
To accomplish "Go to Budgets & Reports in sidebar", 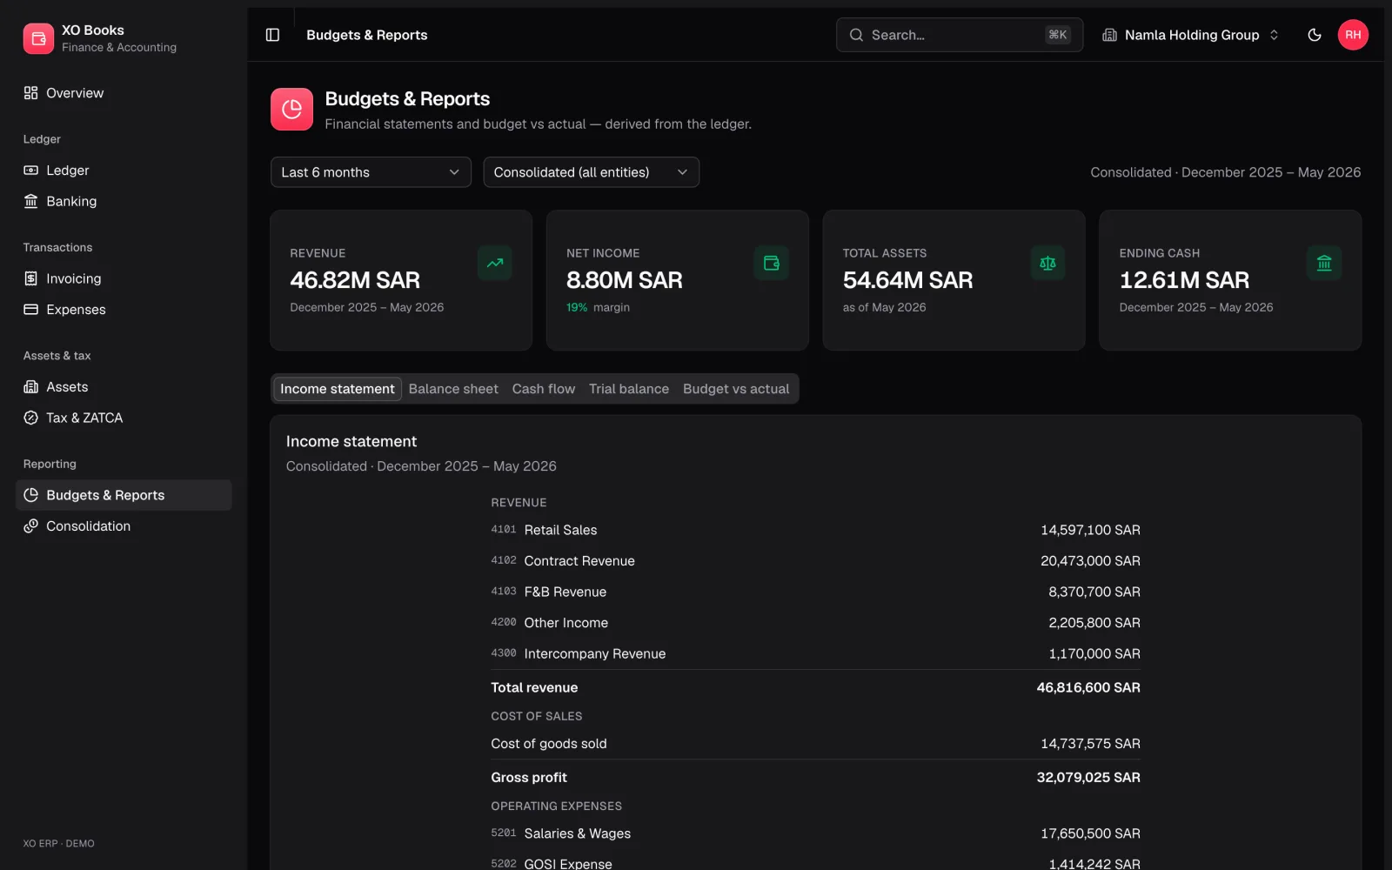I will click(124, 495).
